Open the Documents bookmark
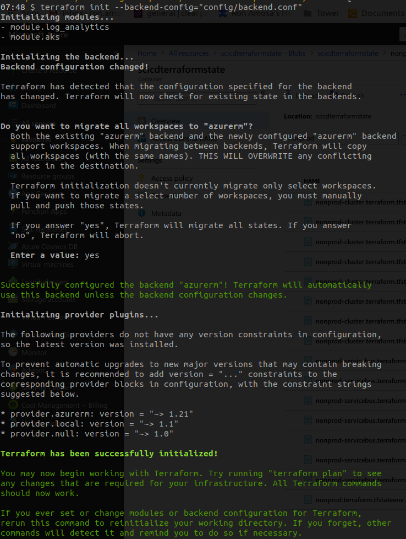The height and width of the screenshot is (539, 406). 383,13
